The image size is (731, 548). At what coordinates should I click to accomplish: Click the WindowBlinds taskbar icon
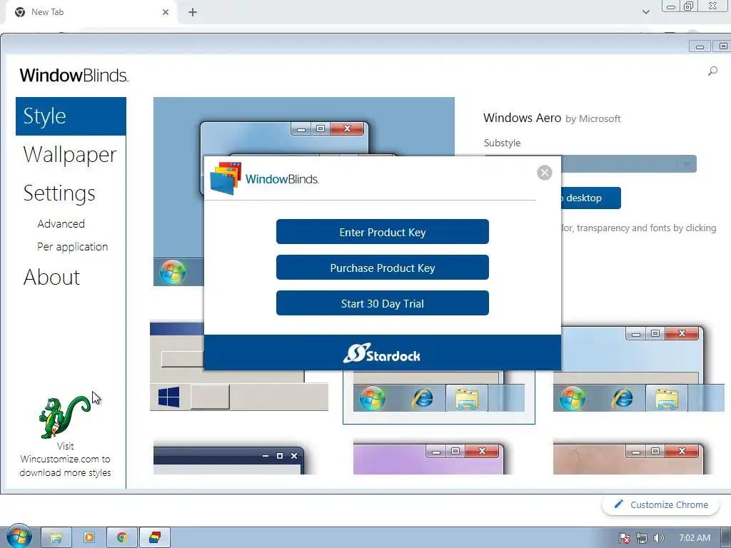pos(155,537)
